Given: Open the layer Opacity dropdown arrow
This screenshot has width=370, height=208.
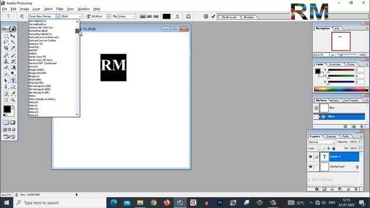Looking at the screenshot, I should tap(360, 142).
